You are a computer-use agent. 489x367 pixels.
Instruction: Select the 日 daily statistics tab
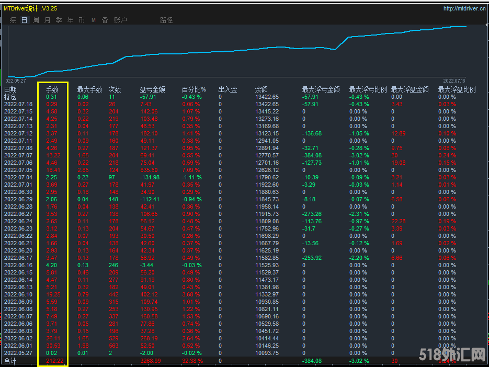click(25, 20)
